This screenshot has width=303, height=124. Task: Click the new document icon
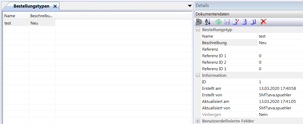[244, 22]
